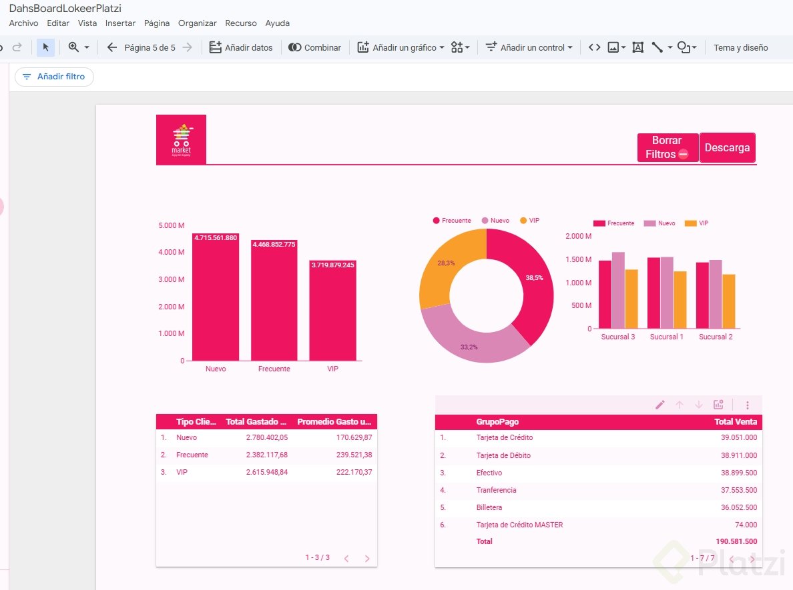The height and width of the screenshot is (590, 793).
Task: Select the Nuevo bar 4.715.561.880
Action: pyautogui.click(x=216, y=297)
